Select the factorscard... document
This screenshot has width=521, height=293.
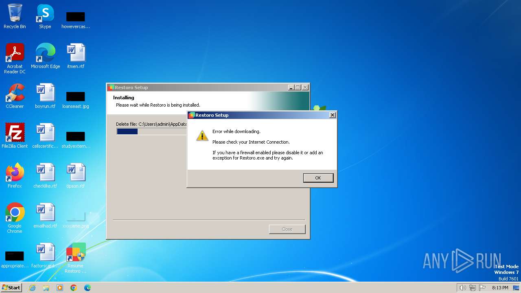coord(45,256)
